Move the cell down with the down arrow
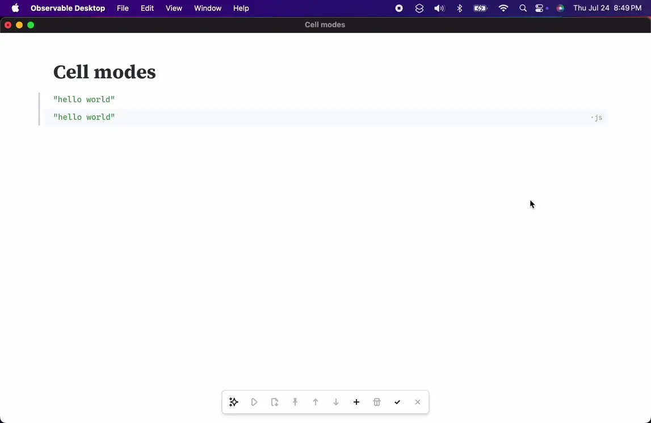This screenshot has width=651, height=423. 336,402
